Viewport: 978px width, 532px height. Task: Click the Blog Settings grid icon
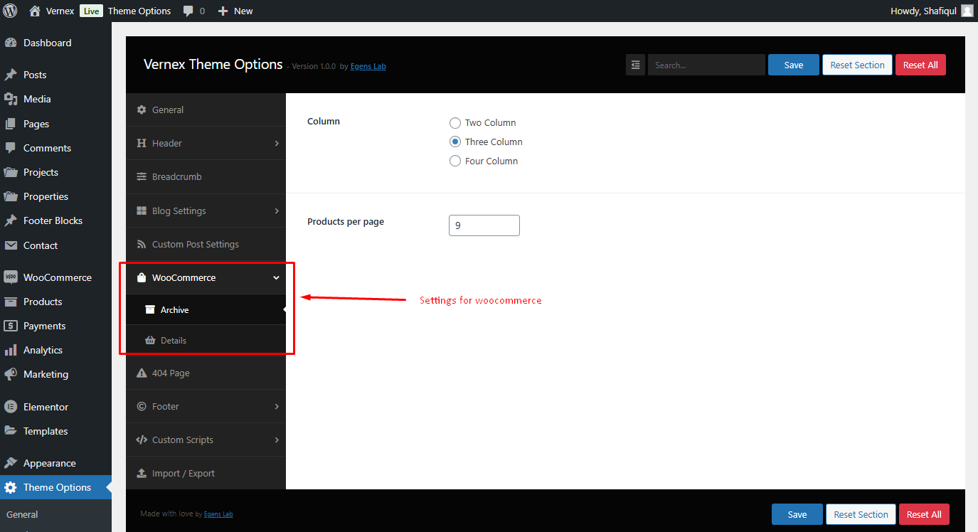point(141,211)
